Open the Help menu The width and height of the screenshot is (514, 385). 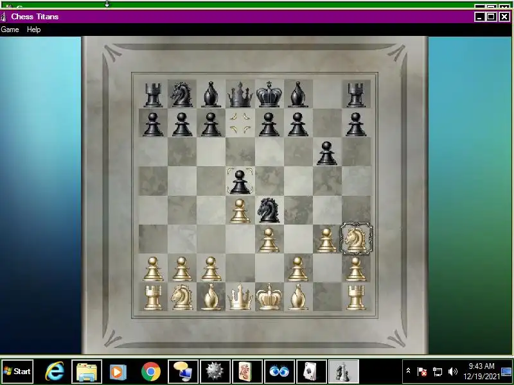(x=34, y=30)
